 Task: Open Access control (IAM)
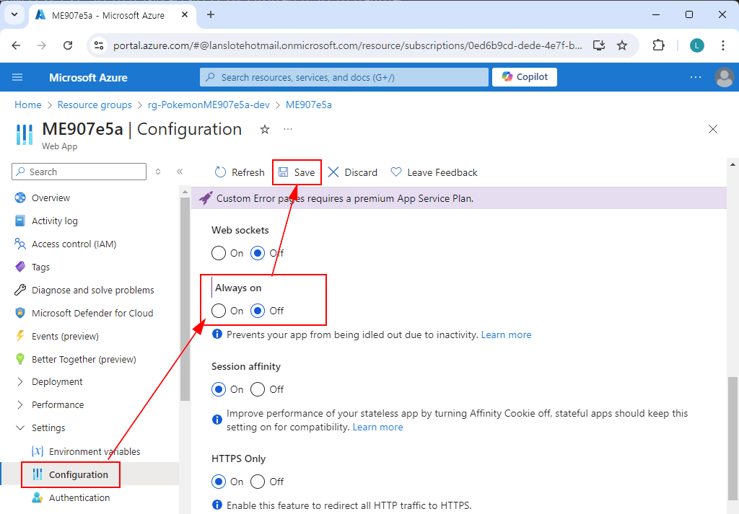coord(74,244)
